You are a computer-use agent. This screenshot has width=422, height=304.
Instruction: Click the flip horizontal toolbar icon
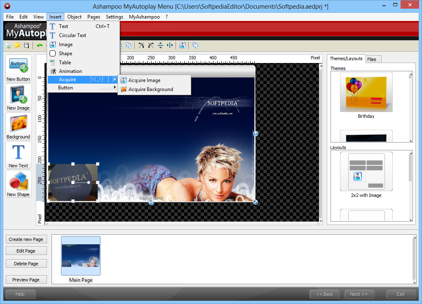tap(170, 45)
